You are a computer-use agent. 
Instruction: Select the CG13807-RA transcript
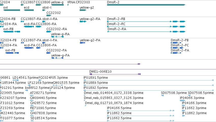coord(22,22)
